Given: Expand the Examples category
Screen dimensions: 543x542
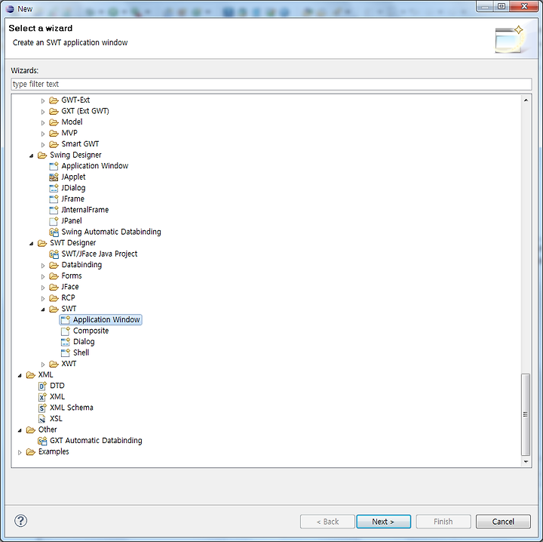Looking at the screenshot, I should 20,452.
